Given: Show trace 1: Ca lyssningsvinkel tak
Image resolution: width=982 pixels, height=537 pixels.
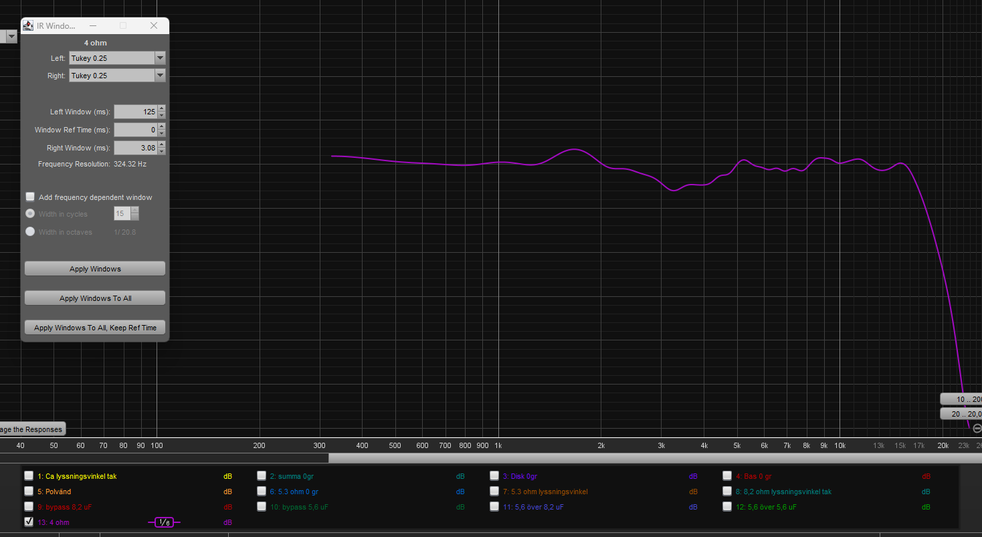Looking at the screenshot, I should (29, 475).
